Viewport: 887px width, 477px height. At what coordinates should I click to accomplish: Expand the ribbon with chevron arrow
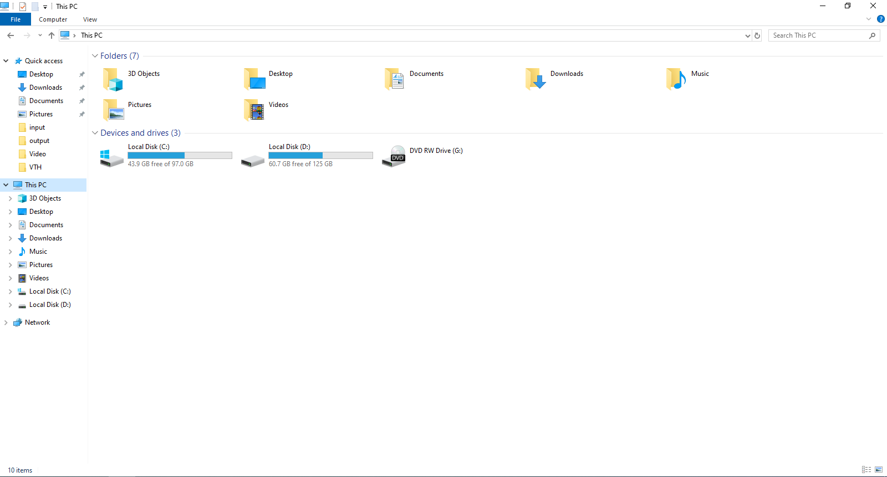869,19
